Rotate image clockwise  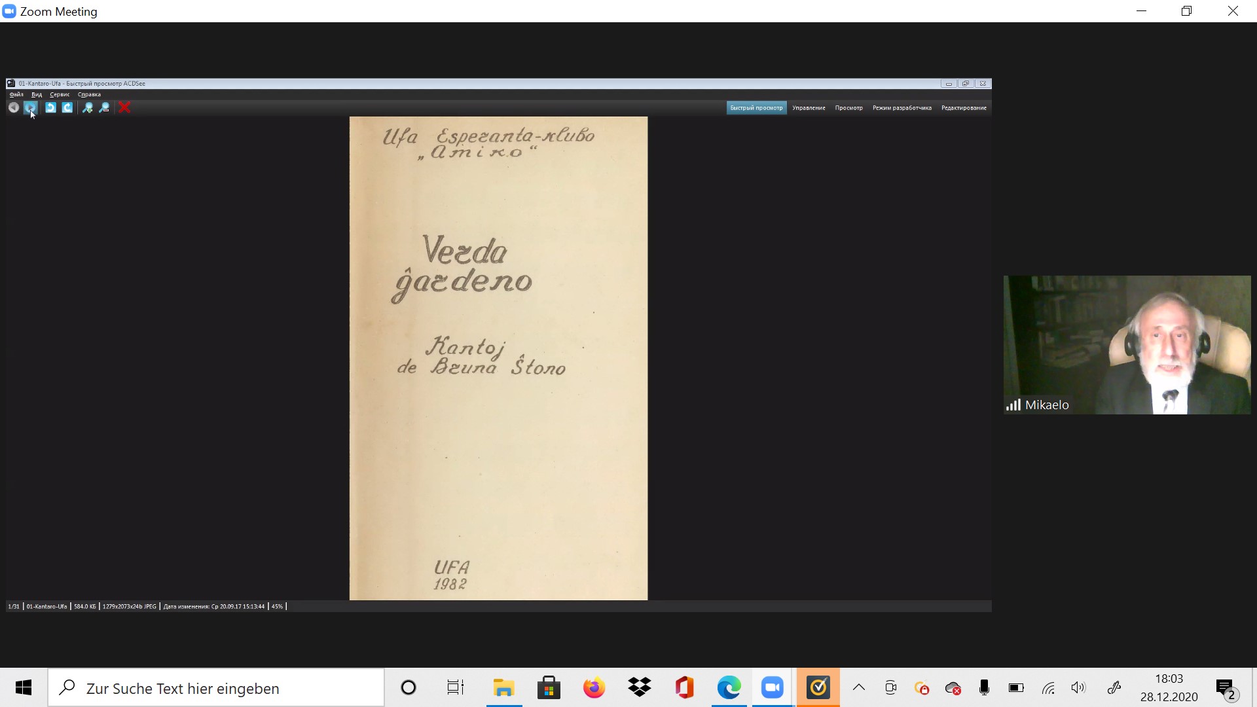(67, 107)
